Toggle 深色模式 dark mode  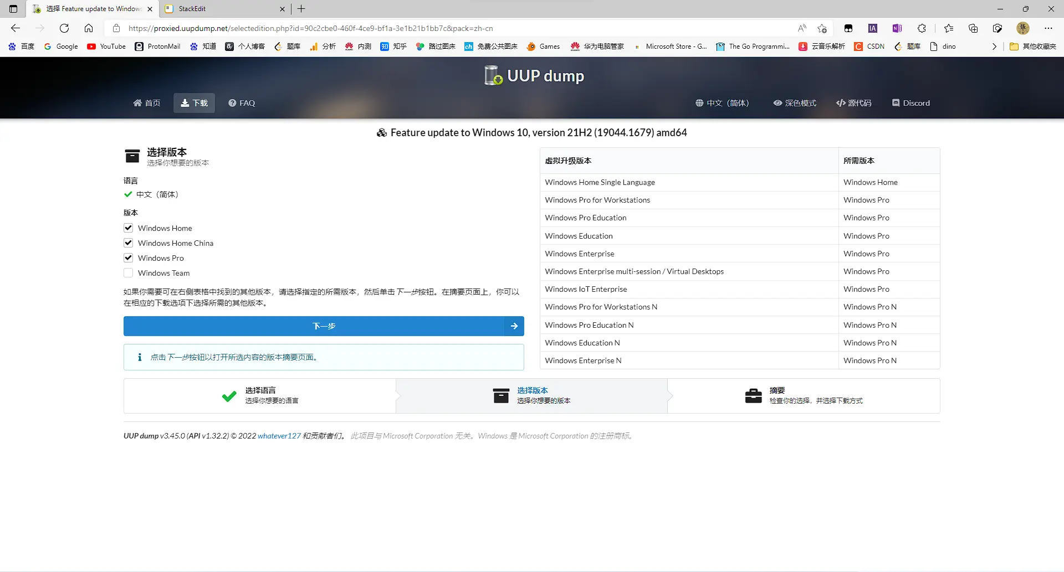(795, 103)
